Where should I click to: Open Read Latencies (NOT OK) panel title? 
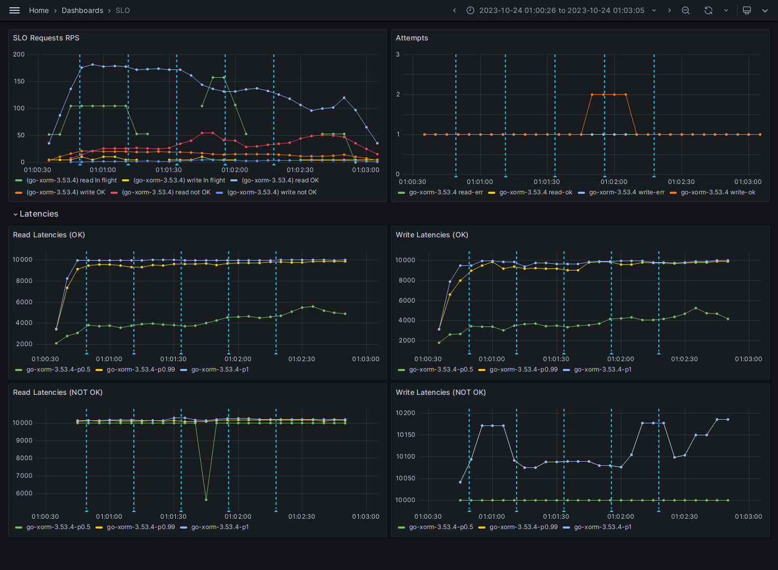pyautogui.click(x=58, y=392)
